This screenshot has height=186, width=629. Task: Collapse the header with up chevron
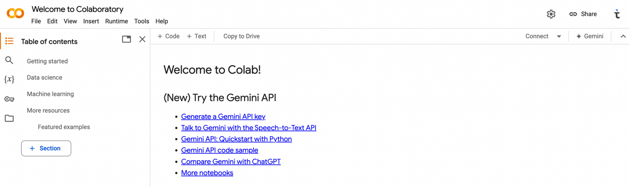click(623, 36)
